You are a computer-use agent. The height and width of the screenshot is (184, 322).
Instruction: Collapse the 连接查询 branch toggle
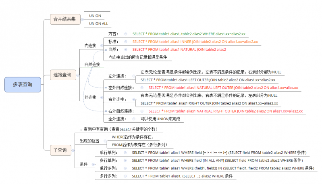tap(77, 75)
